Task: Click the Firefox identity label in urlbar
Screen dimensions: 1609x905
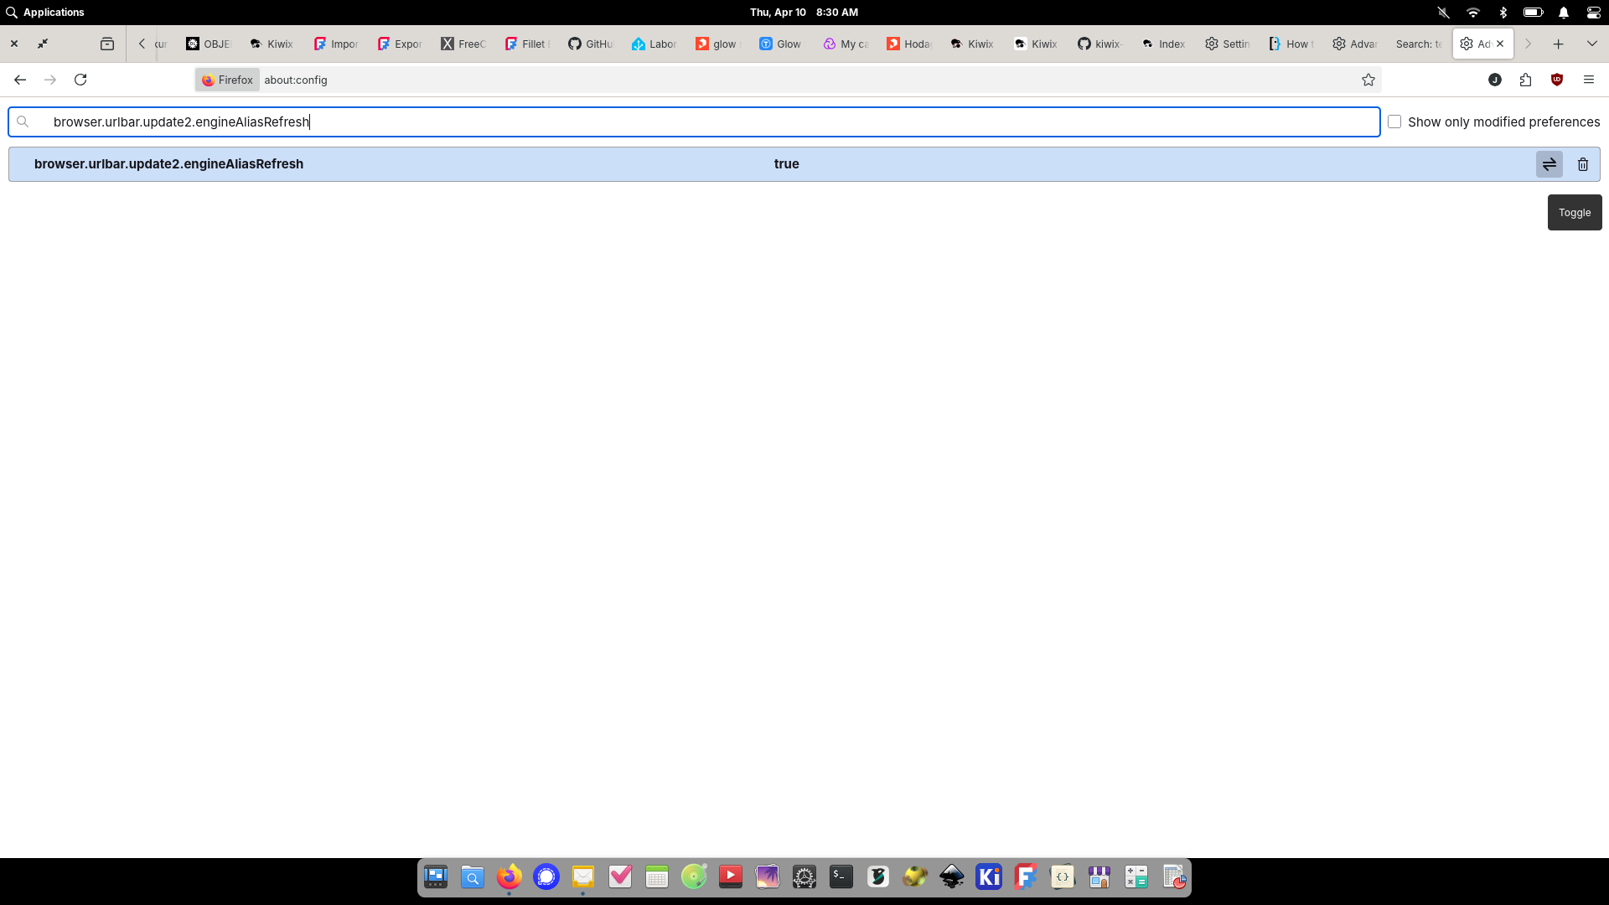Action: pos(227,80)
